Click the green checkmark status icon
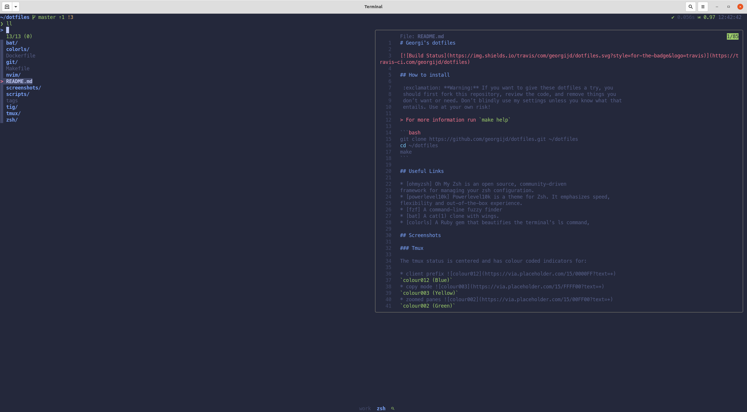747x412 pixels. 673,17
